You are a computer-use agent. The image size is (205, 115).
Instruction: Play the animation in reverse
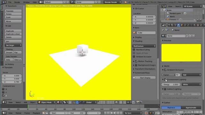point(111,113)
